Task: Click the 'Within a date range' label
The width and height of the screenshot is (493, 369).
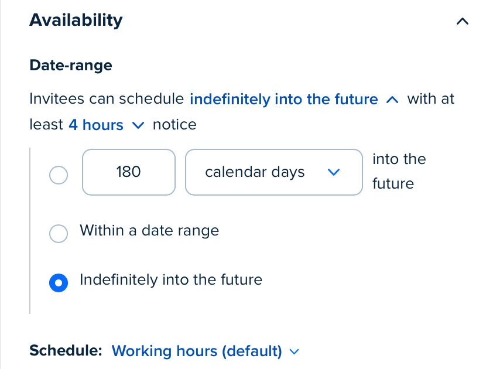Action: (149, 231)
